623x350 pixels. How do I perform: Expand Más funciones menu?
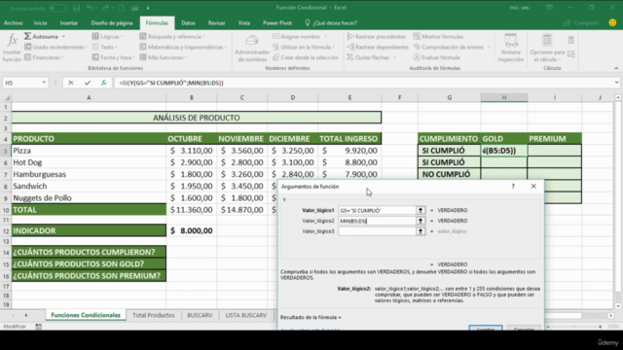[x=164, y=57]
